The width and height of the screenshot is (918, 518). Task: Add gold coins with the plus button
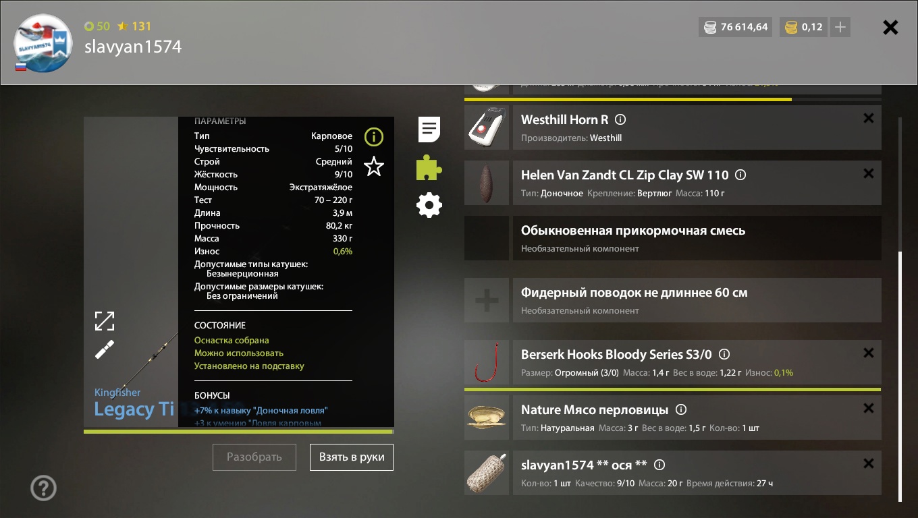pyautogui.click(x=840, y=27)
